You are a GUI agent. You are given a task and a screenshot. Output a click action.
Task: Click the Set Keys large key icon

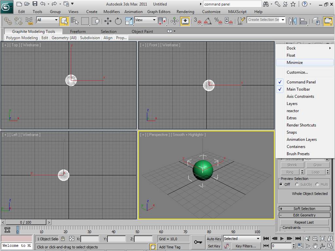[198, 242]
